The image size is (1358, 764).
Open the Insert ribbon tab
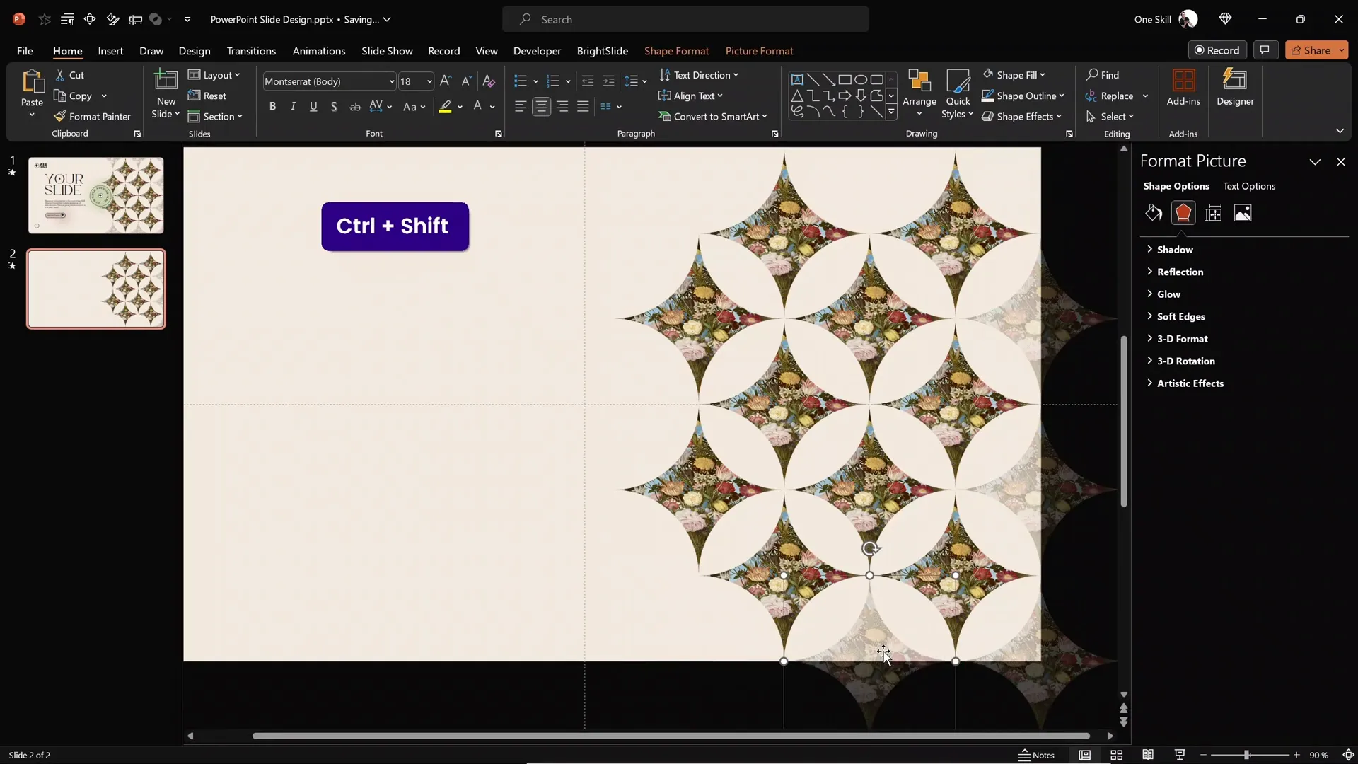(x=110, y=51)
